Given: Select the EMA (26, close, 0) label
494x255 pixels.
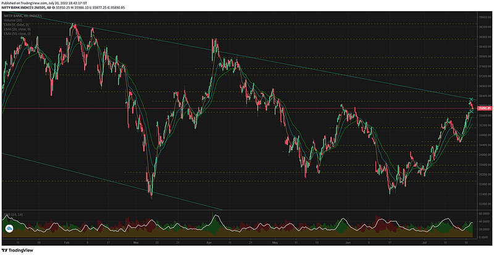Looking at the screenshot, I should [x=17, y=29].
